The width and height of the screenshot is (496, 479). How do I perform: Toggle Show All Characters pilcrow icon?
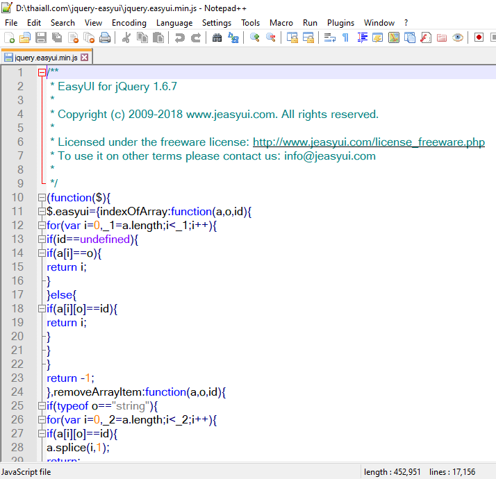point(345,37)
